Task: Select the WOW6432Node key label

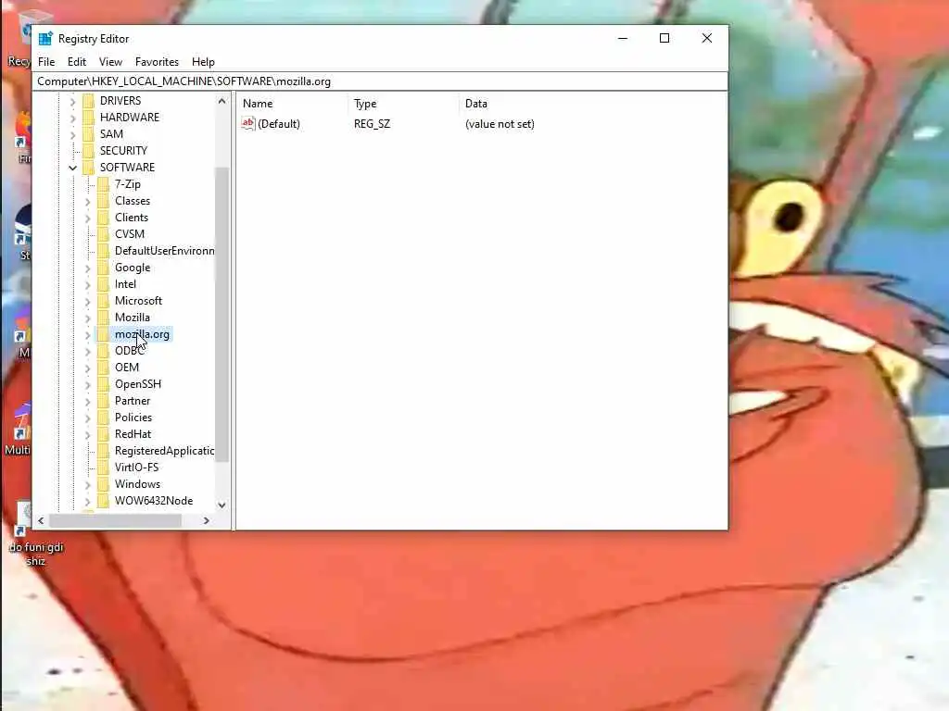Action: (x=154, y=501)
